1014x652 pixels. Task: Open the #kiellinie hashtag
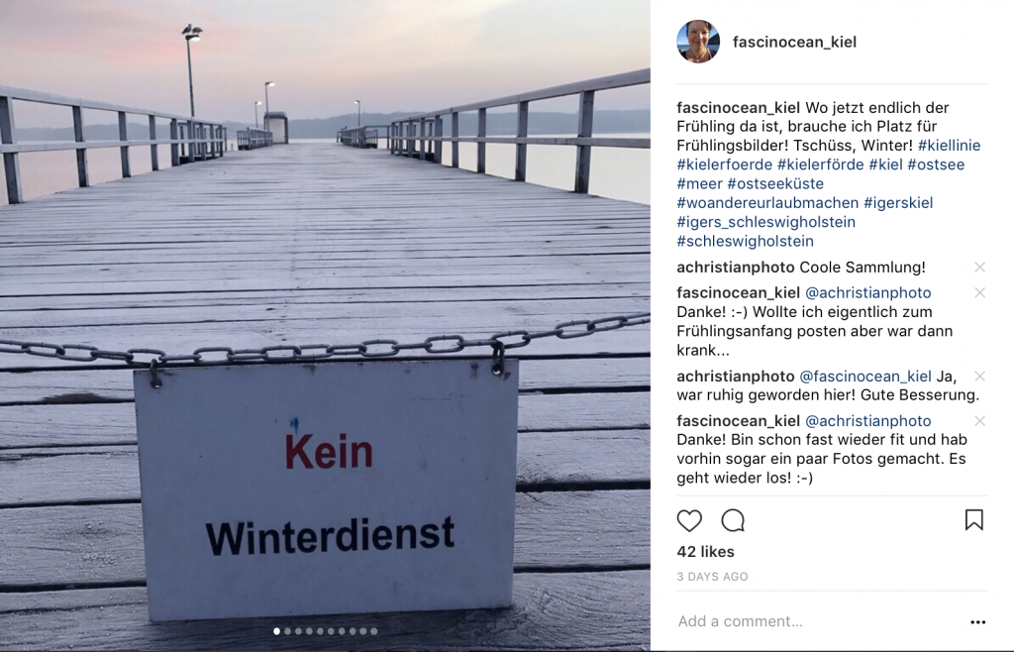[x=949, y=146]
